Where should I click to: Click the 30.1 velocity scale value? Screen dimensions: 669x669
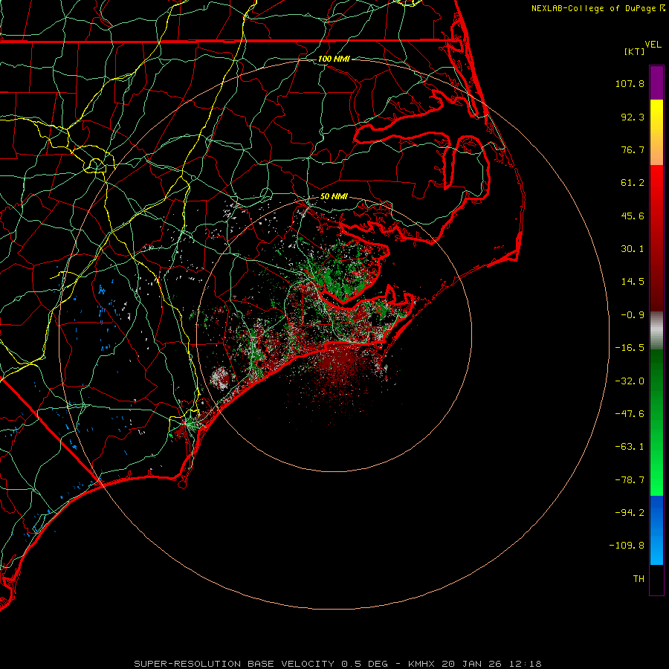(633, 249)
